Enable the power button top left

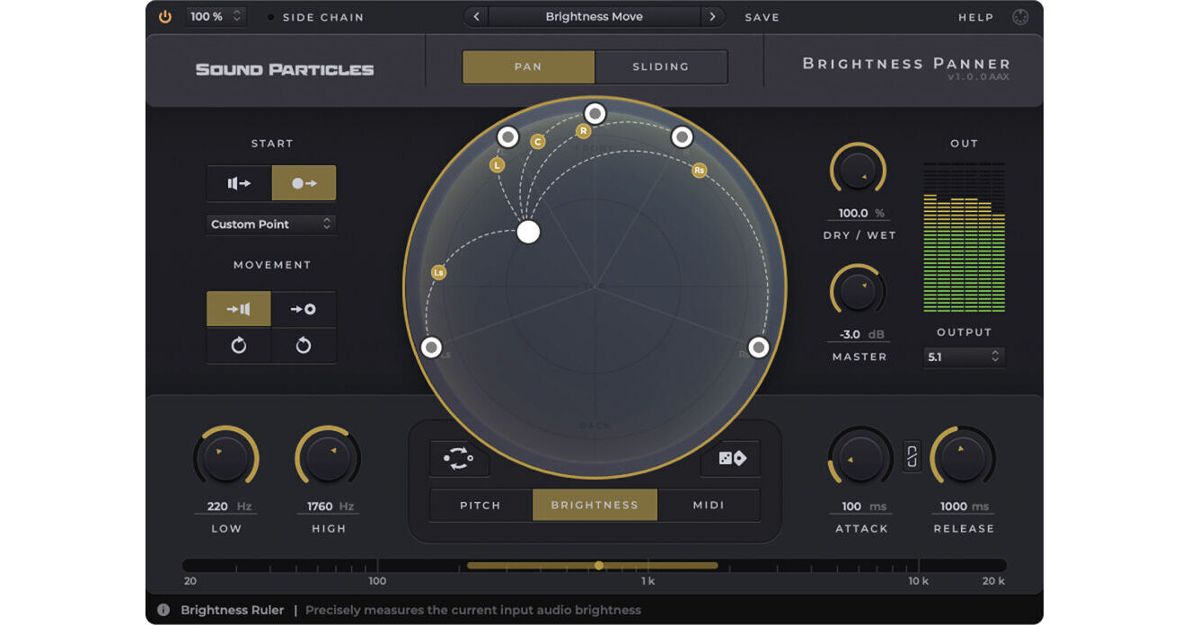pyautogui.click(x=163, y=16)
